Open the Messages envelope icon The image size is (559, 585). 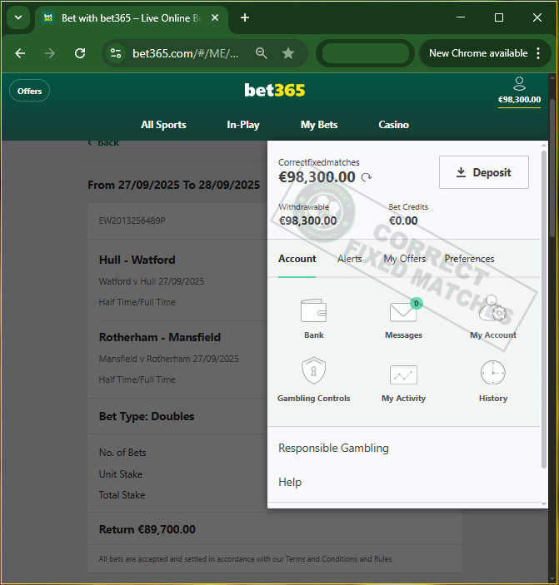click(x=403, y=313)
